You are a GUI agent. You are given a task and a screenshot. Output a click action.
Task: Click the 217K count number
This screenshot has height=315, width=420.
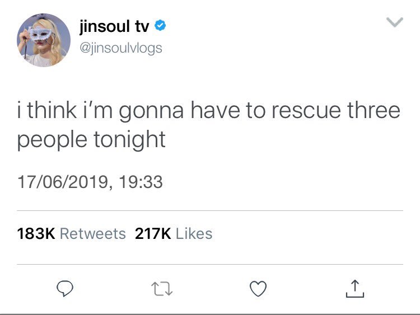click(153, 233)
